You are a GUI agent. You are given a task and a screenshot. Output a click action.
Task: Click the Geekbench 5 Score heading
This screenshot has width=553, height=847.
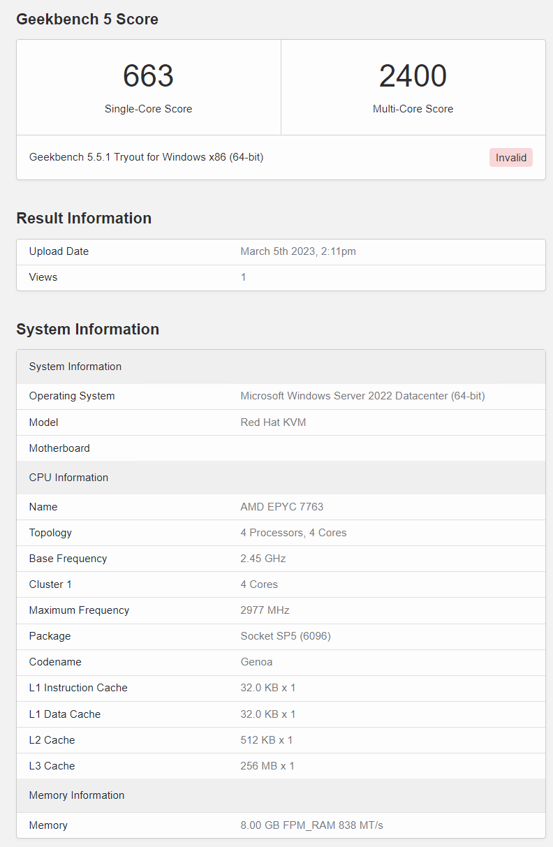[x=87, y=20]
